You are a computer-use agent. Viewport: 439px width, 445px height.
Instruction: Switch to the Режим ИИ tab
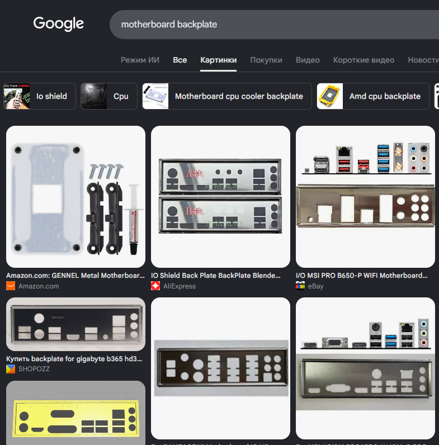140,60
